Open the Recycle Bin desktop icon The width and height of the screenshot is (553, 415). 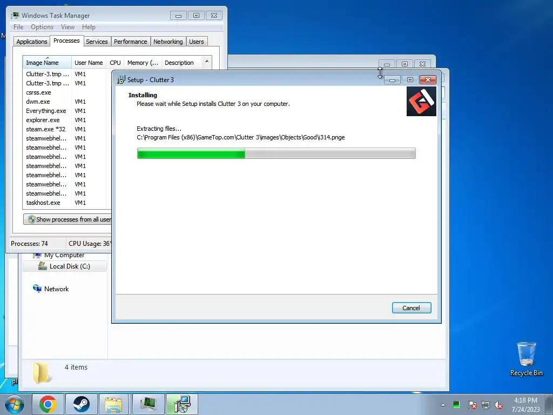tap(526, 359)
